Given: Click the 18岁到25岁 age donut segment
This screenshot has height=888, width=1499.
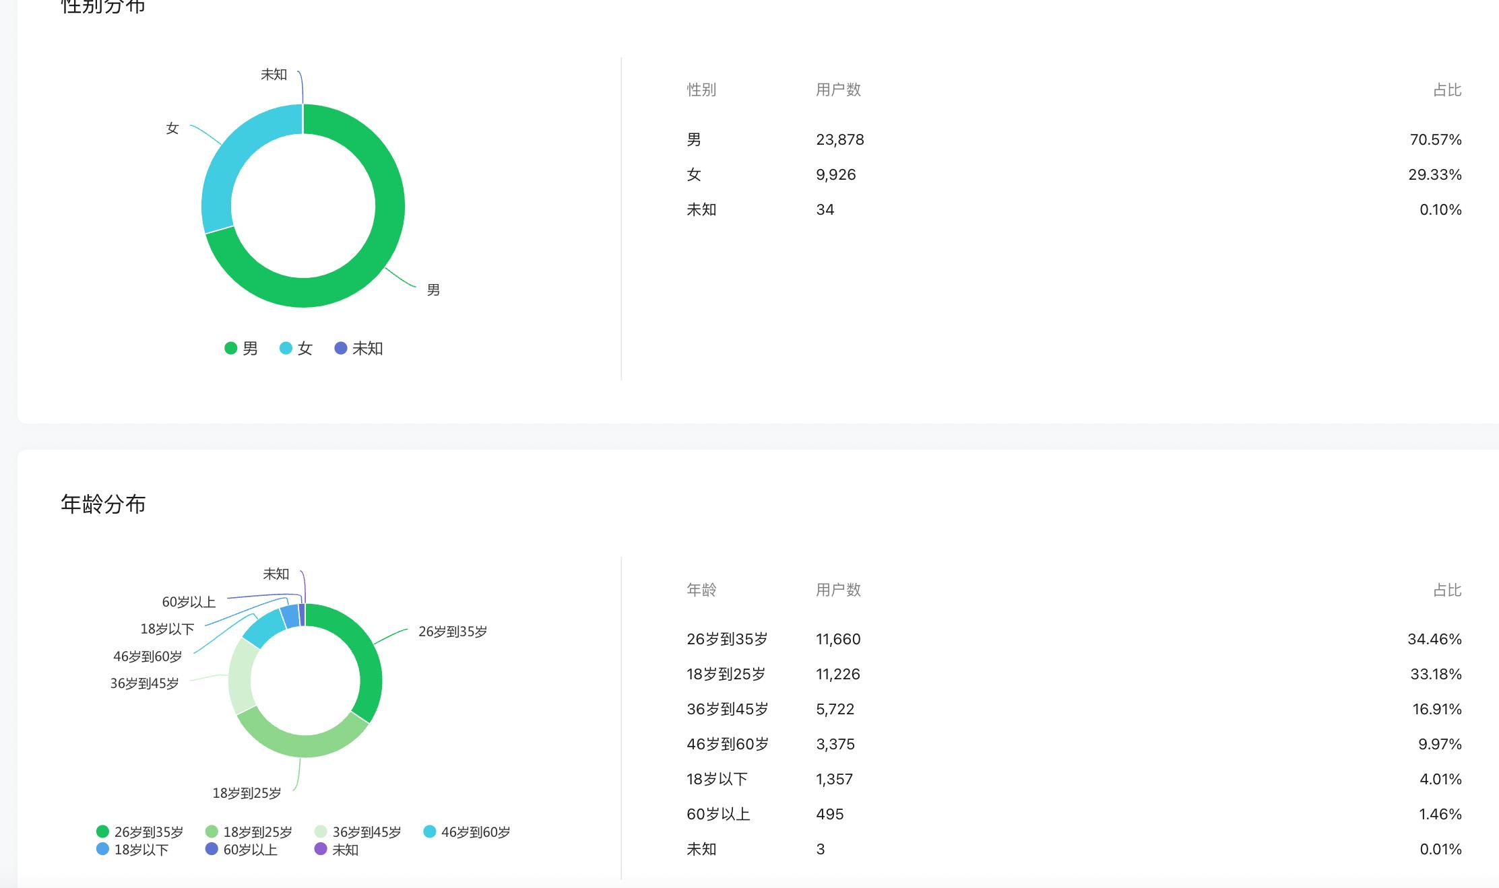Looking at the screenshot, I should [x=303, y=745].
